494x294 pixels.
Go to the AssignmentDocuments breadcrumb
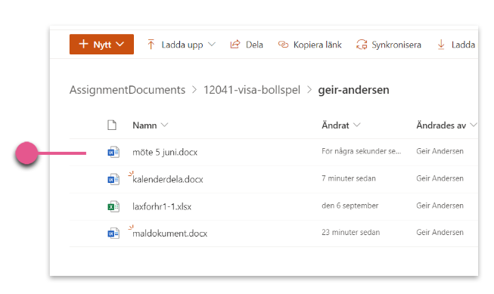(x=127, y=90)
